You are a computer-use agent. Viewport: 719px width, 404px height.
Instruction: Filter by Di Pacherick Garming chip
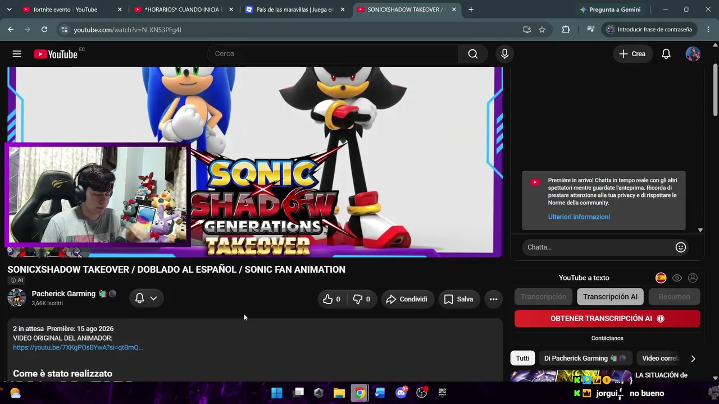coord(585,358)
